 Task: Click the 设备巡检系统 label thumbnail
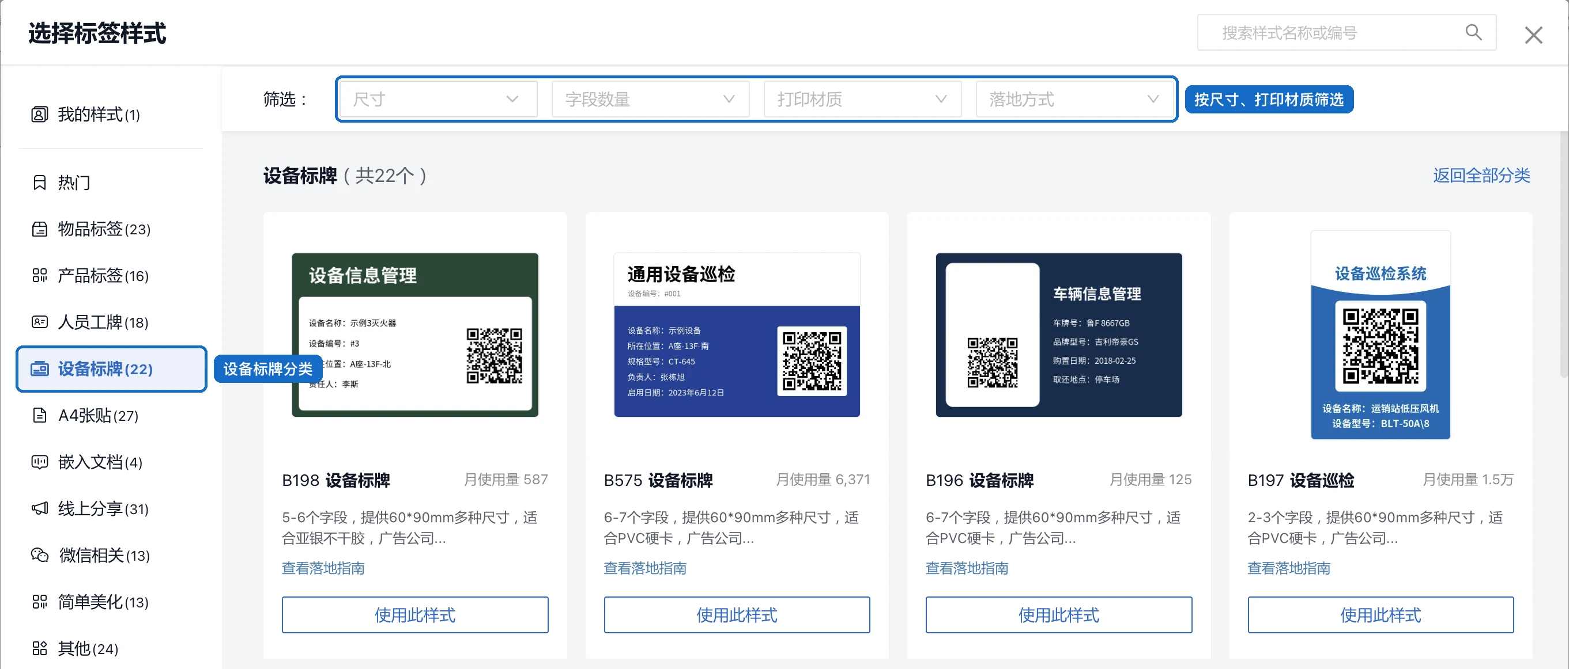coord(1381,335)
